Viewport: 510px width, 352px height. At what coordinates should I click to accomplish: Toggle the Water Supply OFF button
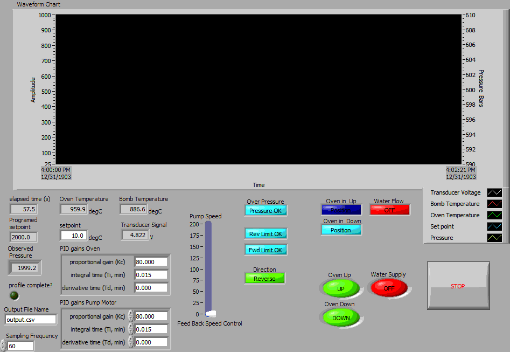[x=389, y=288]
